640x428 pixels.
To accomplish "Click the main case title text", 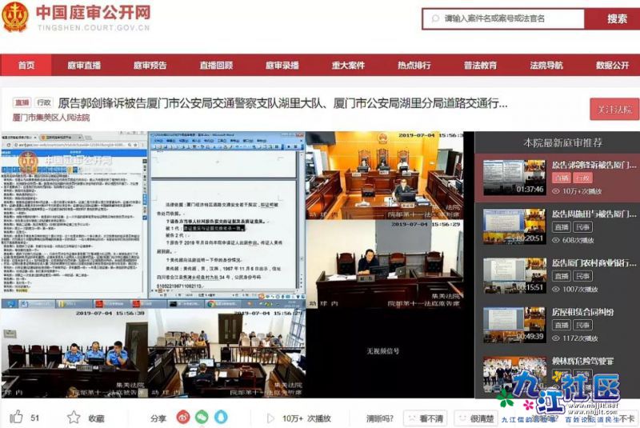I will 282,104.
